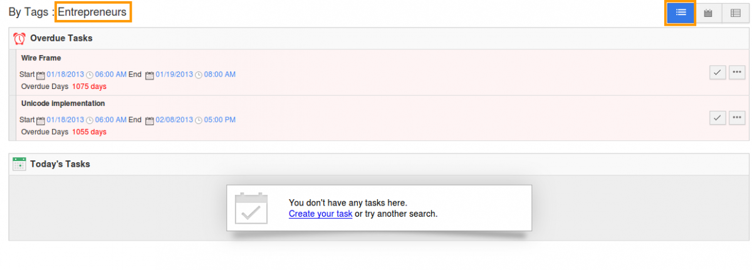This screenshot has height=270, width=752.
Task: Click the Overdue Tasks alarm clock icon
Action: click(x=19, y=38)
